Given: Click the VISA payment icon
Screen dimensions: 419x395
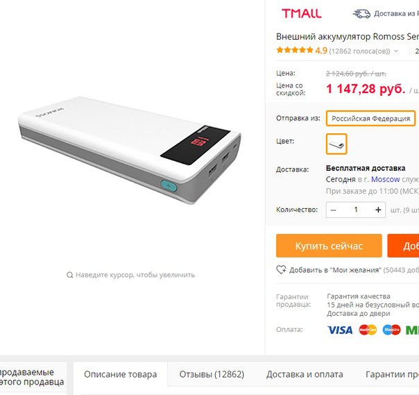Looking at the screenshot, I should [x=340, y=330].
